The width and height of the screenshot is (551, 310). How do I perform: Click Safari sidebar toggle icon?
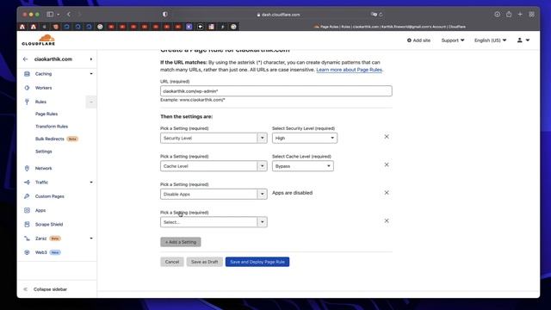point(50,15)
